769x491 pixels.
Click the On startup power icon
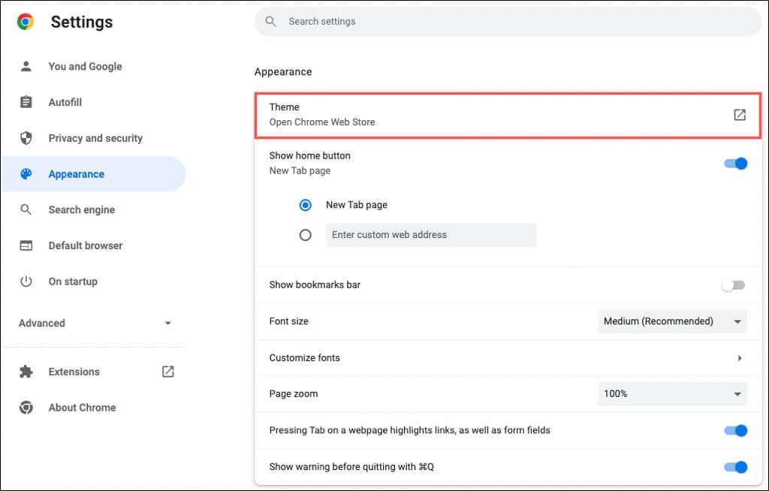[26, 282]
